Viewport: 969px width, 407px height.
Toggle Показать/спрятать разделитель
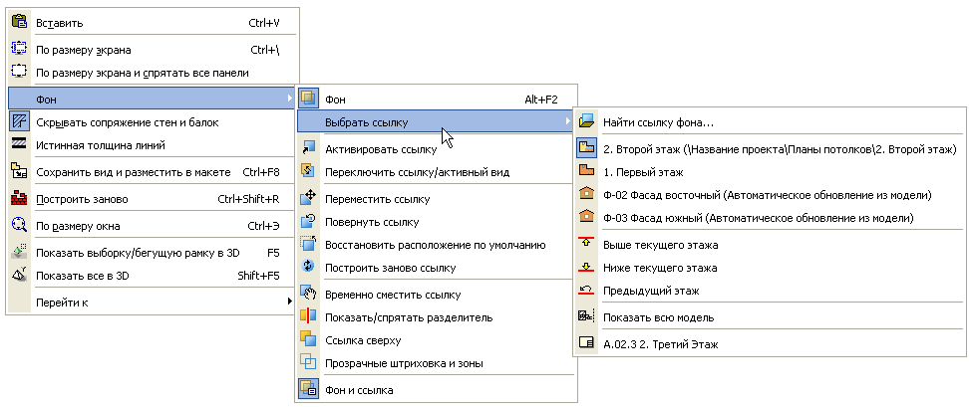[437, 317]
